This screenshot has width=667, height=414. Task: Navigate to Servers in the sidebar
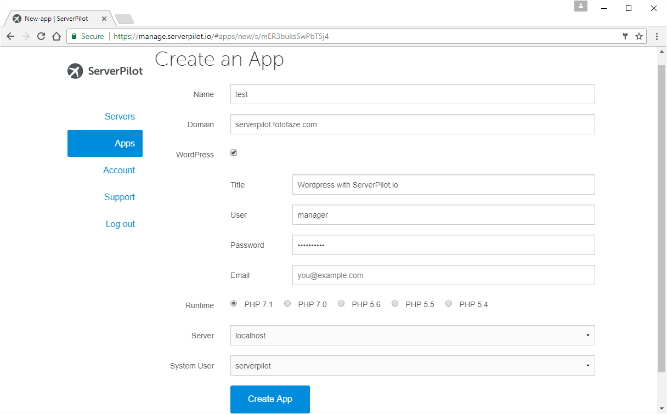click(120, 116)
